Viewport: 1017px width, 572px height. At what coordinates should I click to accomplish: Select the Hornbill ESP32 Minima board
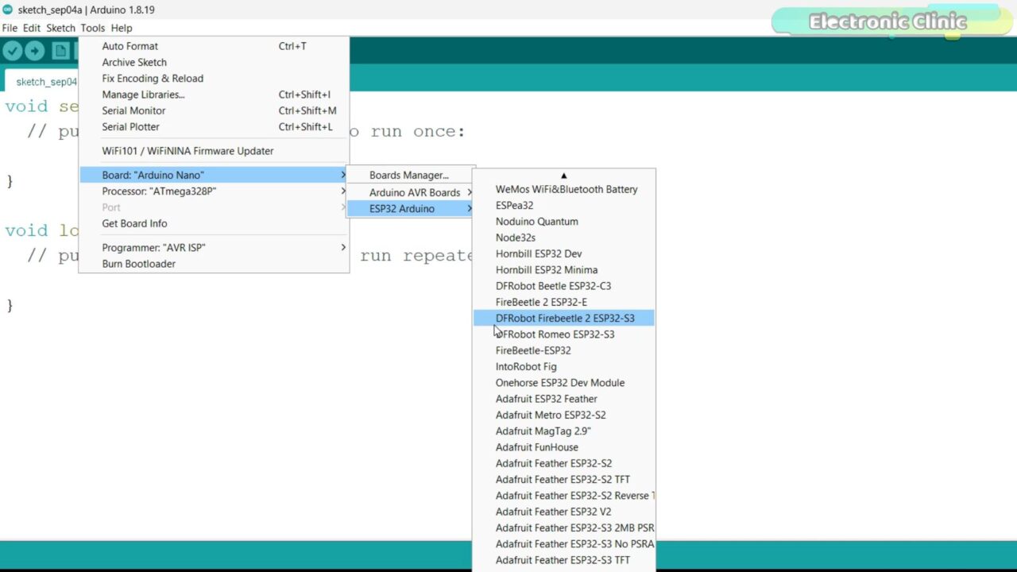[x=564, y=269]
